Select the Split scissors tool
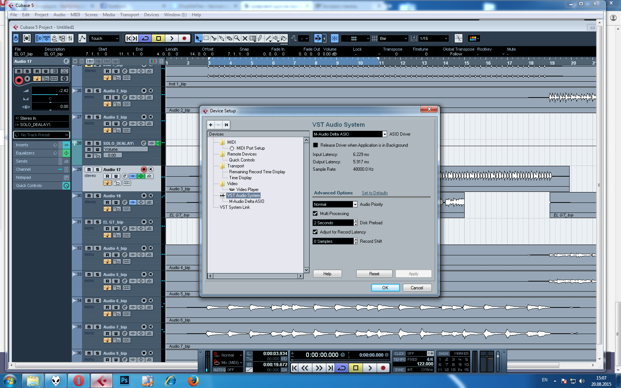 point(214,38)
